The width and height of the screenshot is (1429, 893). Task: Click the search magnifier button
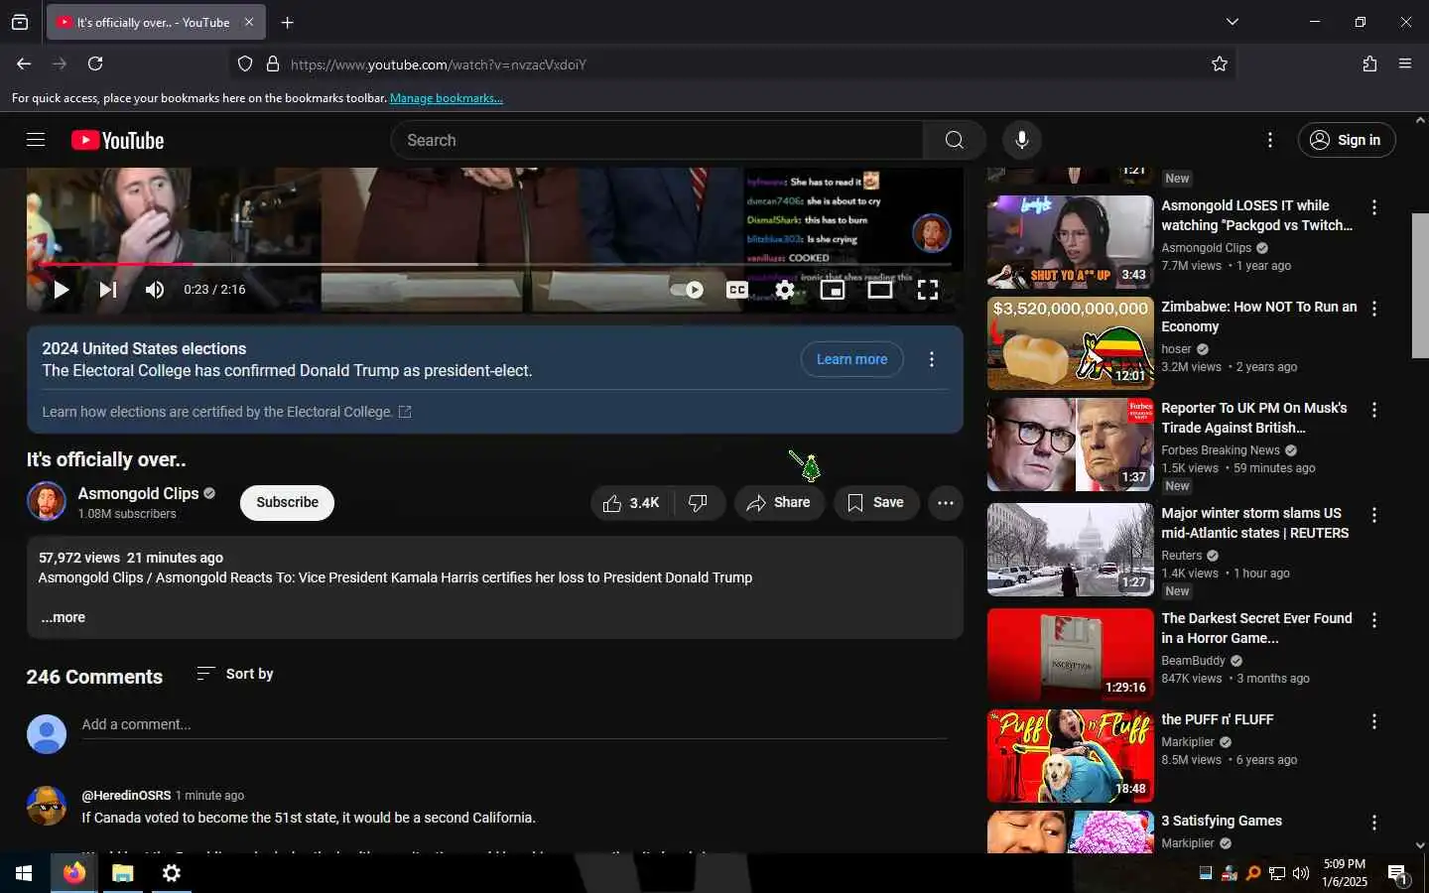tap(954, 140)
